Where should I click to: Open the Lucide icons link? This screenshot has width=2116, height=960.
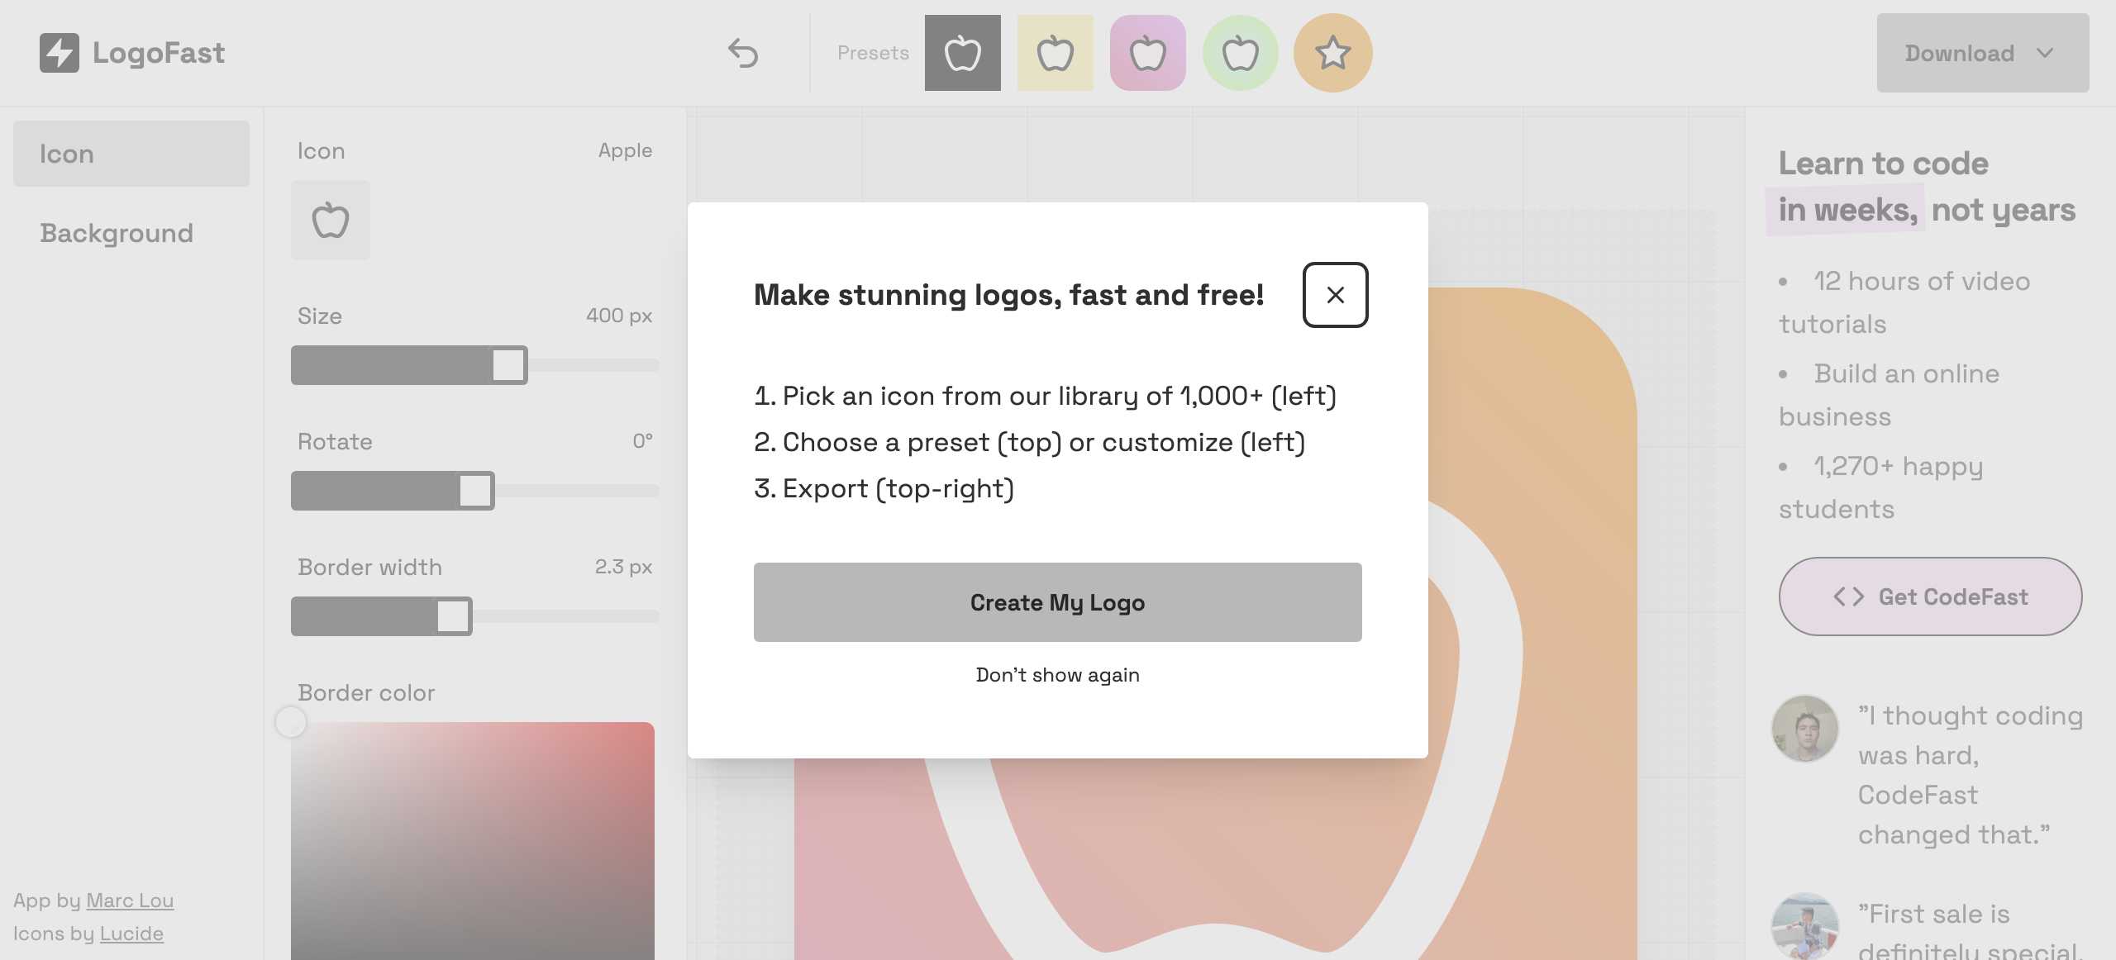coord(131,934)
